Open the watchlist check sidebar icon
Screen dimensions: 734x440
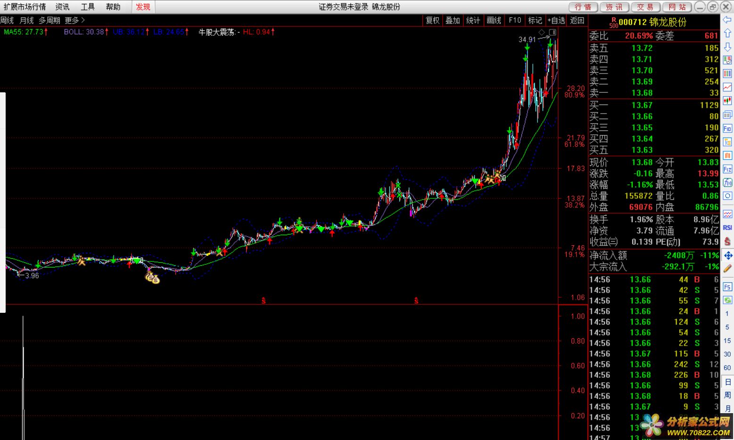coord(727,60)
